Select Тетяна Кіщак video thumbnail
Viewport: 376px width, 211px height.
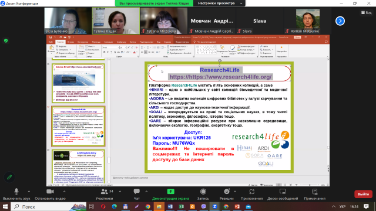coord(116,21)
